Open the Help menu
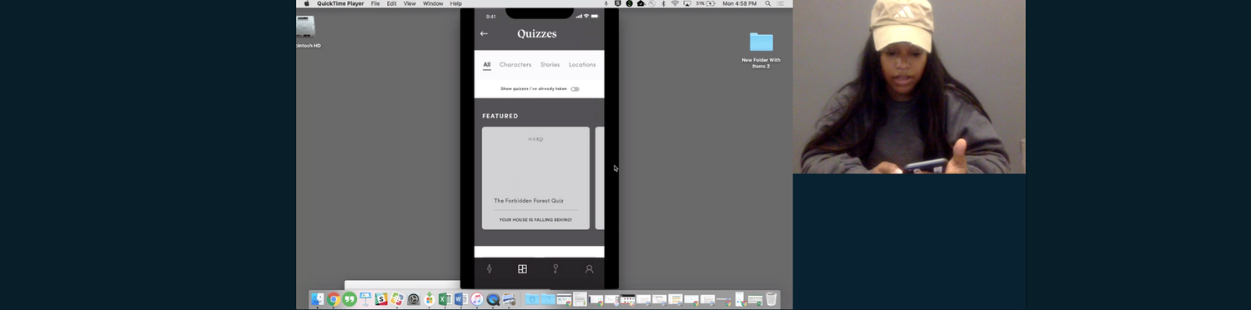Viewport: 1251px width, 310px height. point(456,3)
